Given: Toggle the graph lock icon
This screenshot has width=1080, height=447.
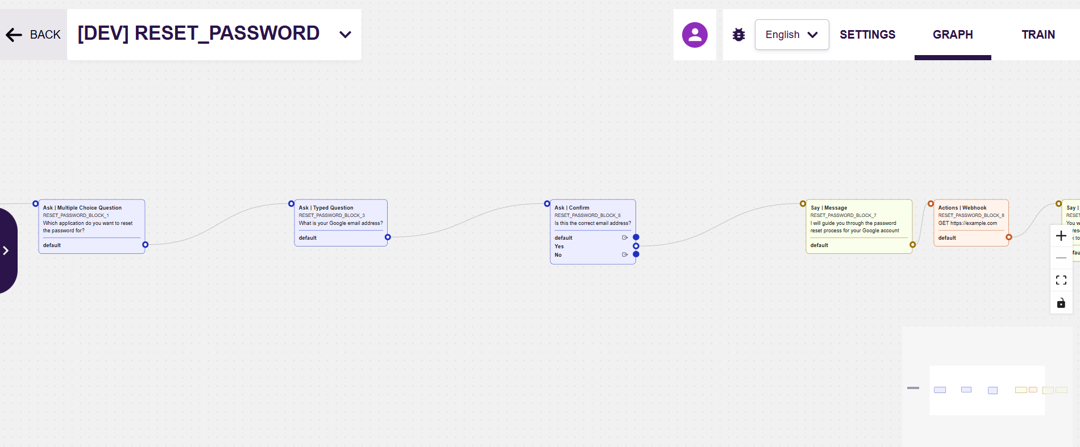Looking at the screenshot, I should 1061,303.
